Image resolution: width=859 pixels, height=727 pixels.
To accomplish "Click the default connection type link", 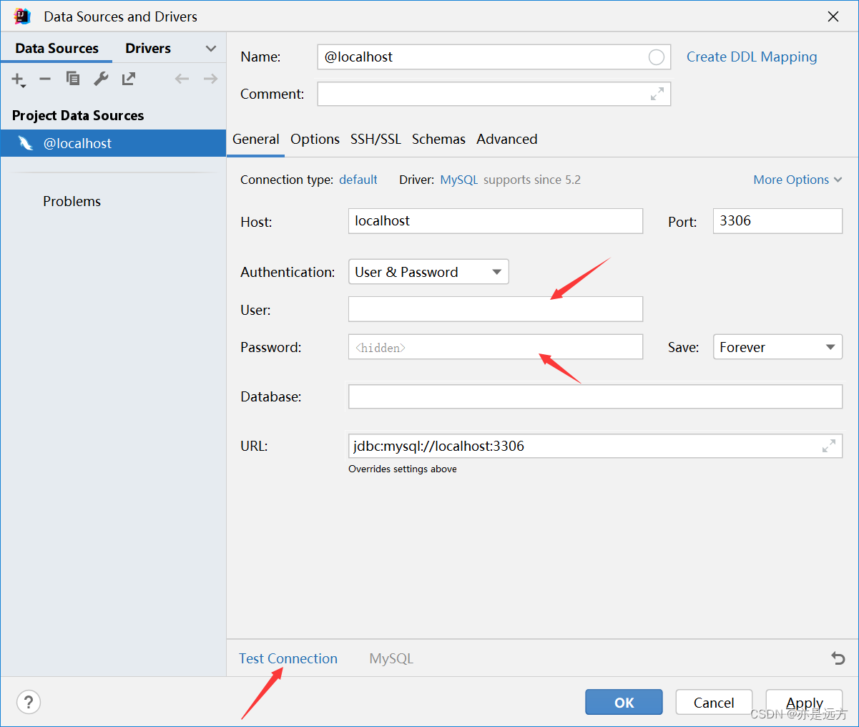I will tap(358, 180).
